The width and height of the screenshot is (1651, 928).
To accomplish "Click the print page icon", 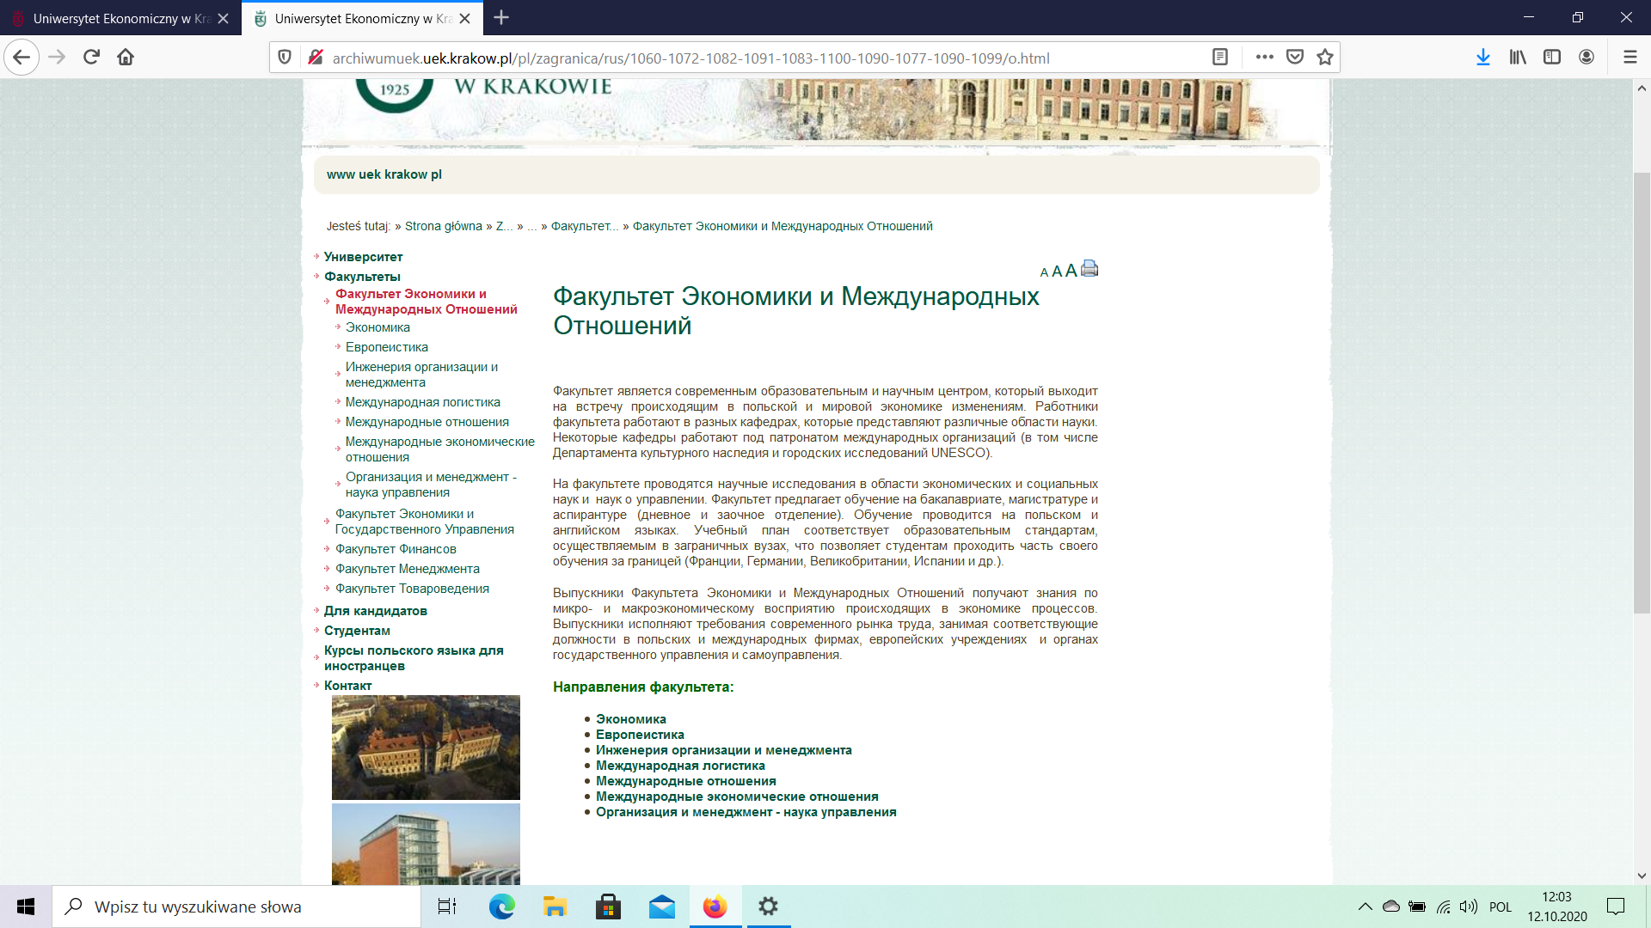I will pyautogui.click(x=1089, y=268).
